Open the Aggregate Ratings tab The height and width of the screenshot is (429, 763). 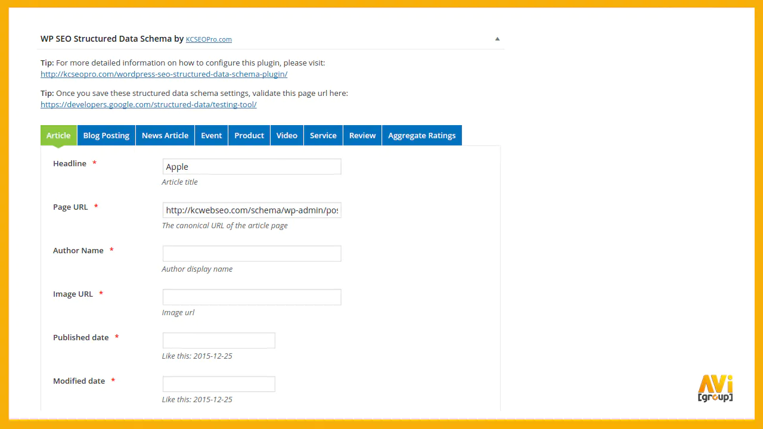tap(422, 135)
